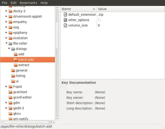Image resolution: width=165 pixels, height=129 pixels.
Task: Click the epiphany folder icon
Action: click(10, 33)
